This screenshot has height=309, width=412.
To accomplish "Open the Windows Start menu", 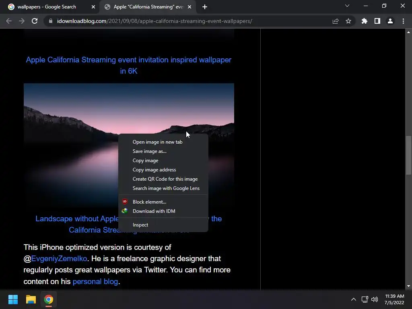I will pos(13,299).
